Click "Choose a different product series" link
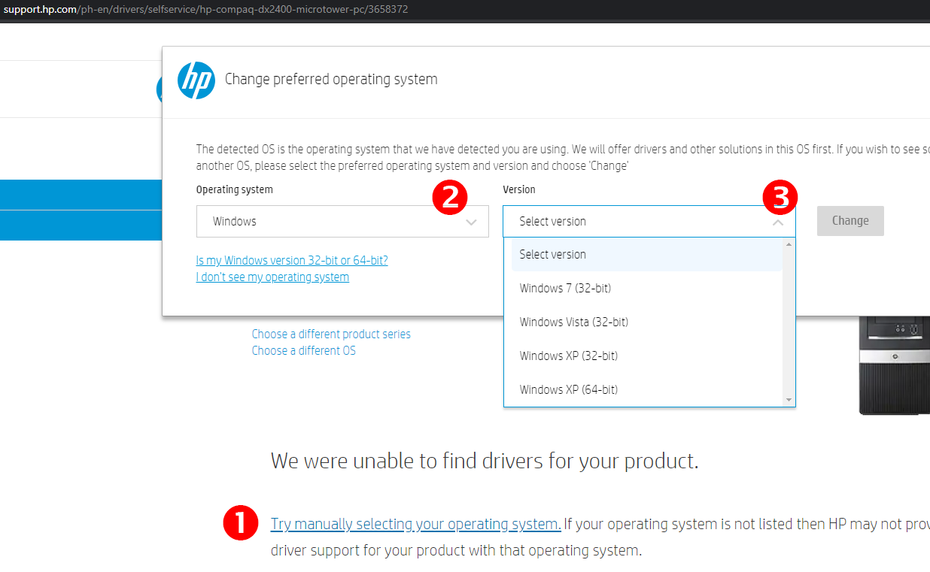This screenshot has height=572, width=930. point(331,334)
